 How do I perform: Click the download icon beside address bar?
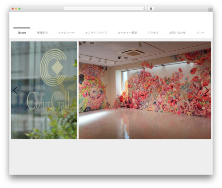(x=151, y=8)
